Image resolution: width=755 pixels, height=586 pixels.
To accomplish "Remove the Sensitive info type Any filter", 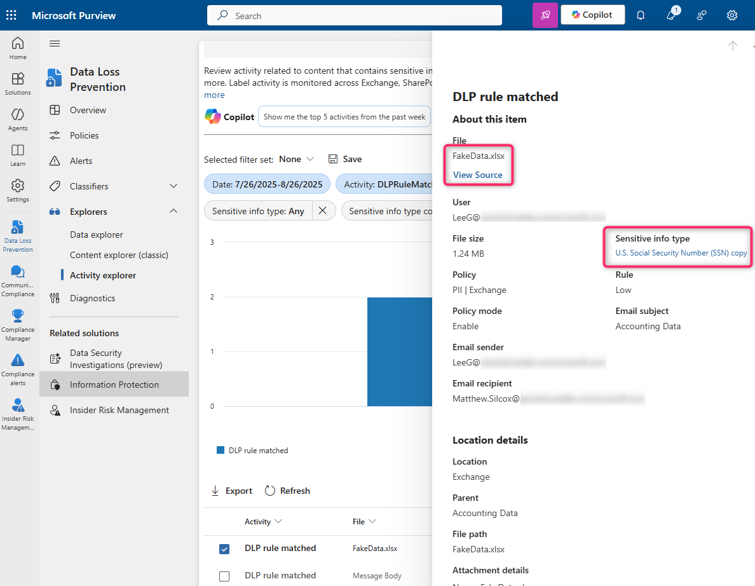I will pyautogui.click(x=323, y=211).
